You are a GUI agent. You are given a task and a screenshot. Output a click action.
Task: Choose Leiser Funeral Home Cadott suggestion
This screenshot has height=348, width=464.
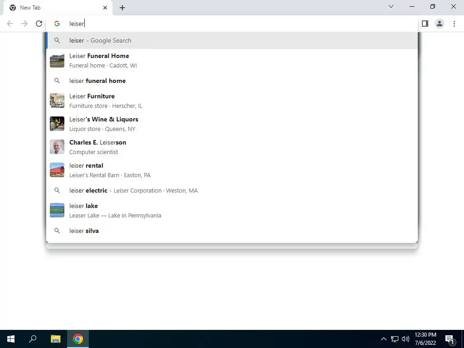(x=232, y=60)
